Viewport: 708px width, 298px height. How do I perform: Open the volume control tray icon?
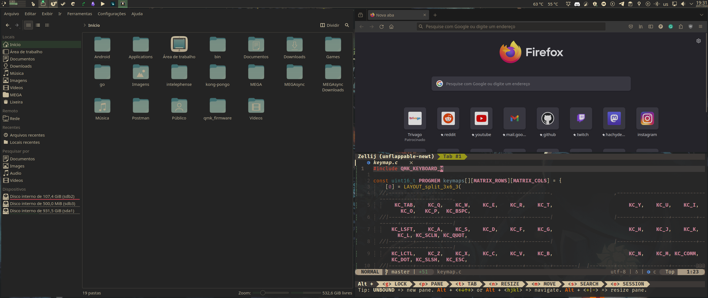coord(683,4)
